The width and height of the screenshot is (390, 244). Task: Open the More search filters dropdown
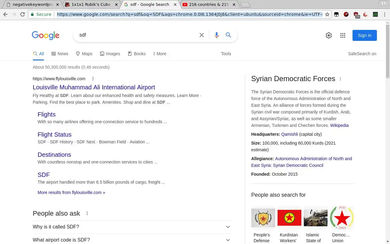click(160, 54)
